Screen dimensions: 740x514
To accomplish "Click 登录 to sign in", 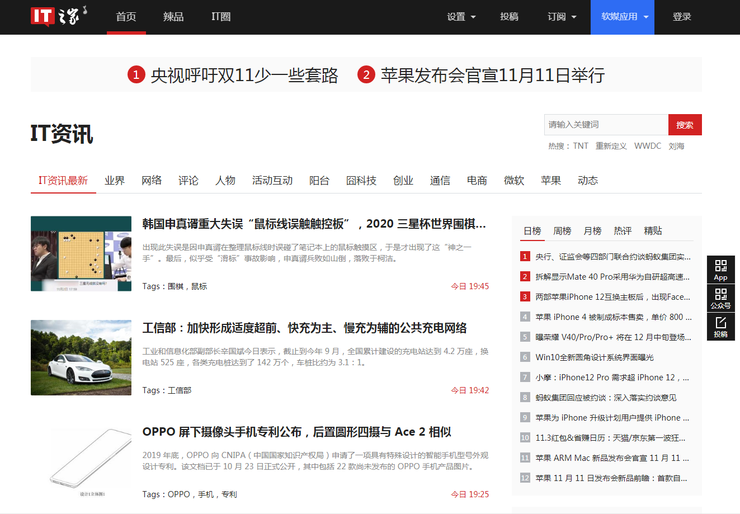I will tap(681, 17).
